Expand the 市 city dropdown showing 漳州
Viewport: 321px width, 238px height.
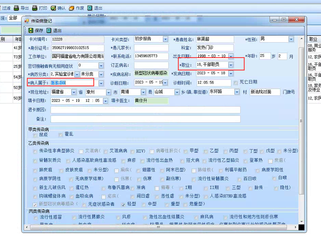coord(109,92)
